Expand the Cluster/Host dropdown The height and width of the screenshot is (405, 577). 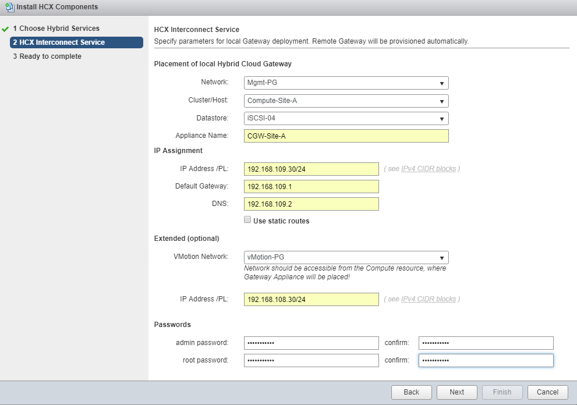[346, 101]
